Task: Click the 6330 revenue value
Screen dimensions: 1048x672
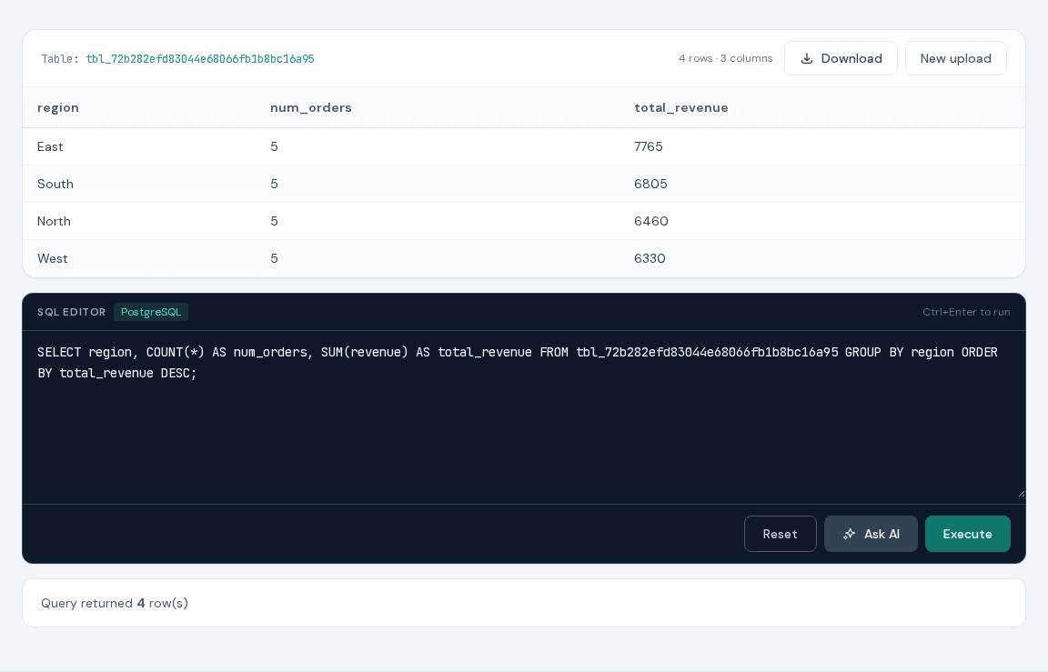Action: pyautogui.click(x=650, y=258)
